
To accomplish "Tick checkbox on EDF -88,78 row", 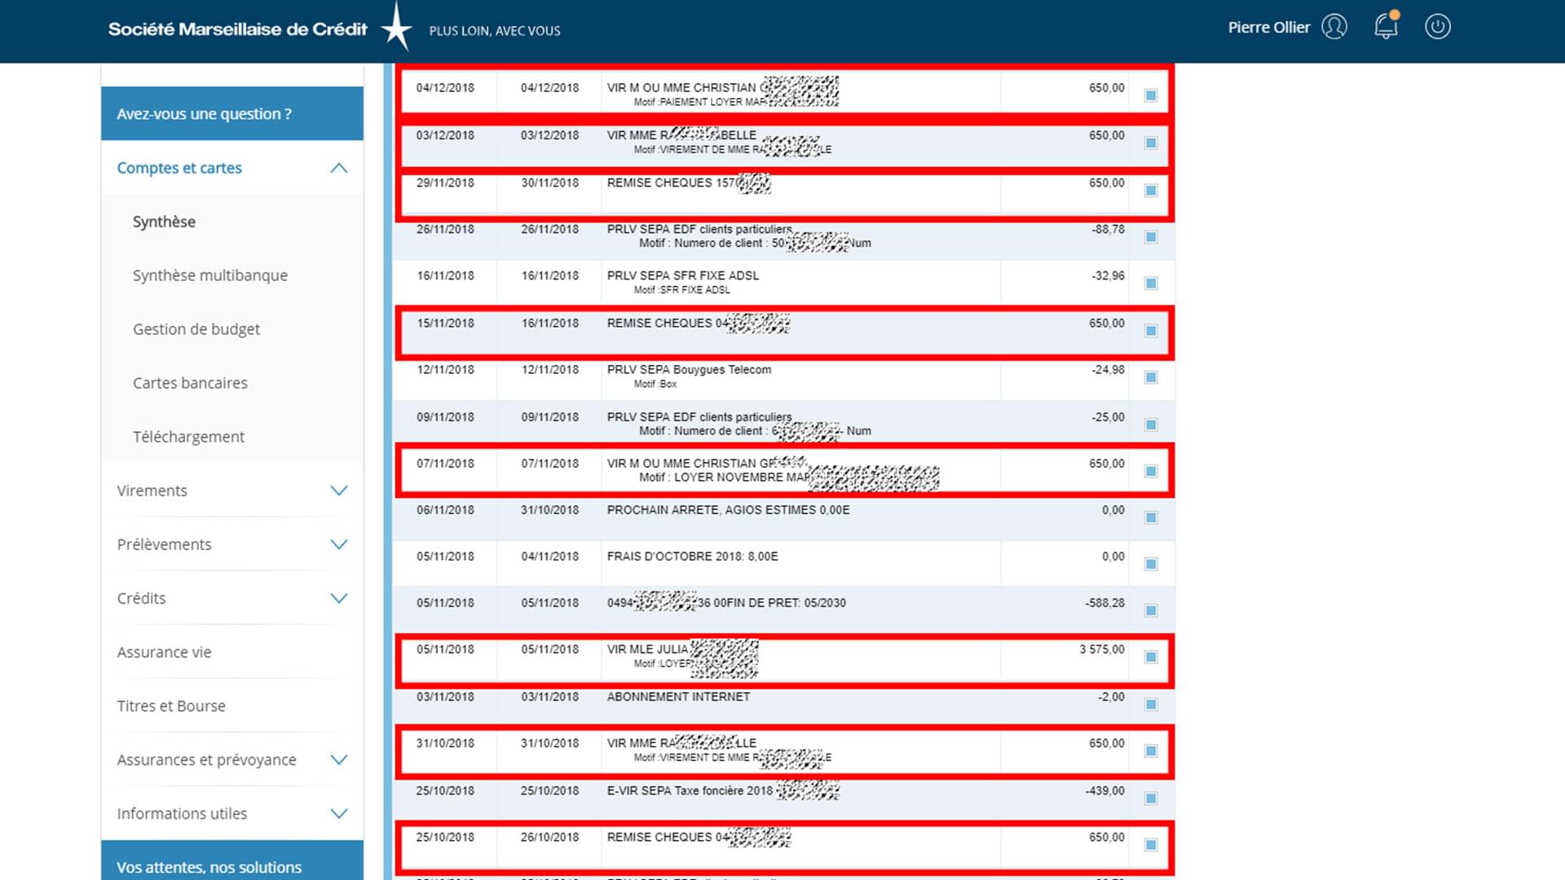I will [x=1151, y=237].
